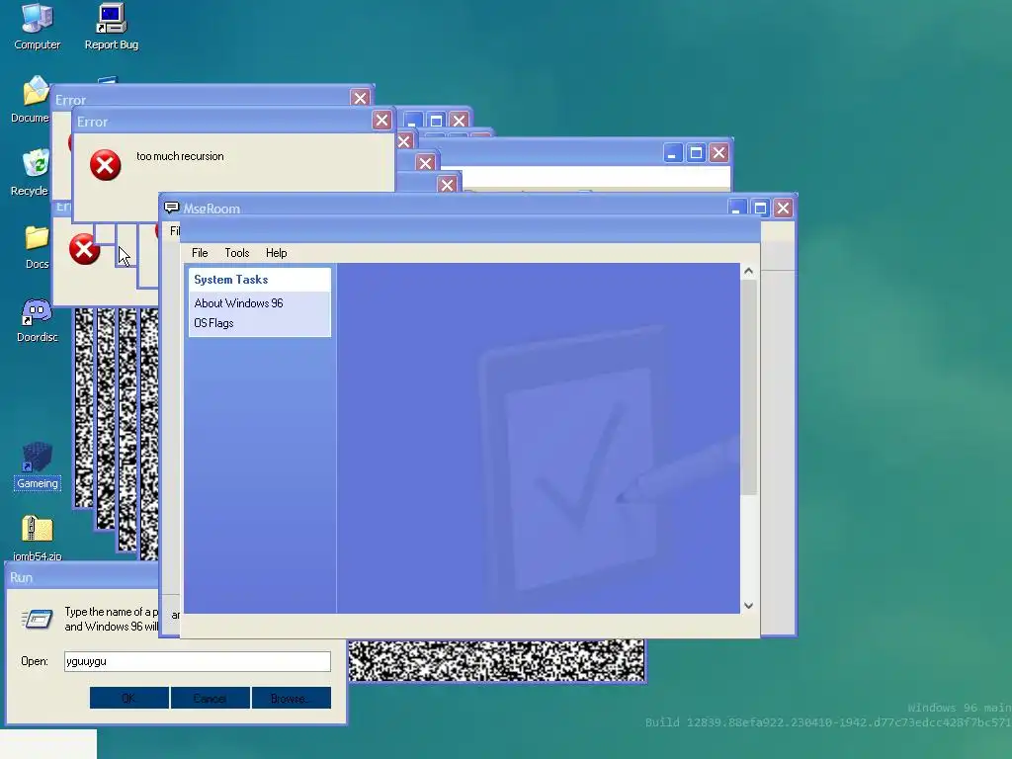
Task: Select the Gameing desktop shortcut
Action: click(x=37, y=465)
